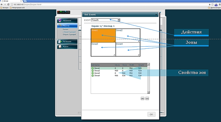221x122 pixels.
Task: Click the XAxis column header
Action: [x=117, y=65]
